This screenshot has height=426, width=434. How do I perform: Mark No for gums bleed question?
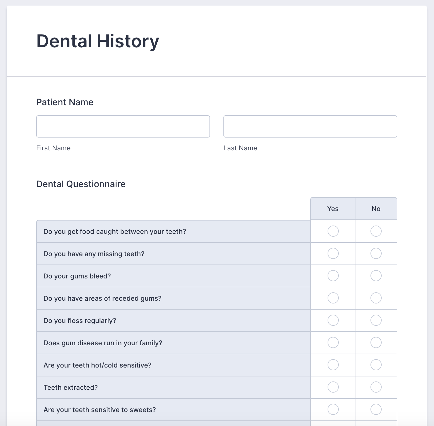tap(376, 276)
